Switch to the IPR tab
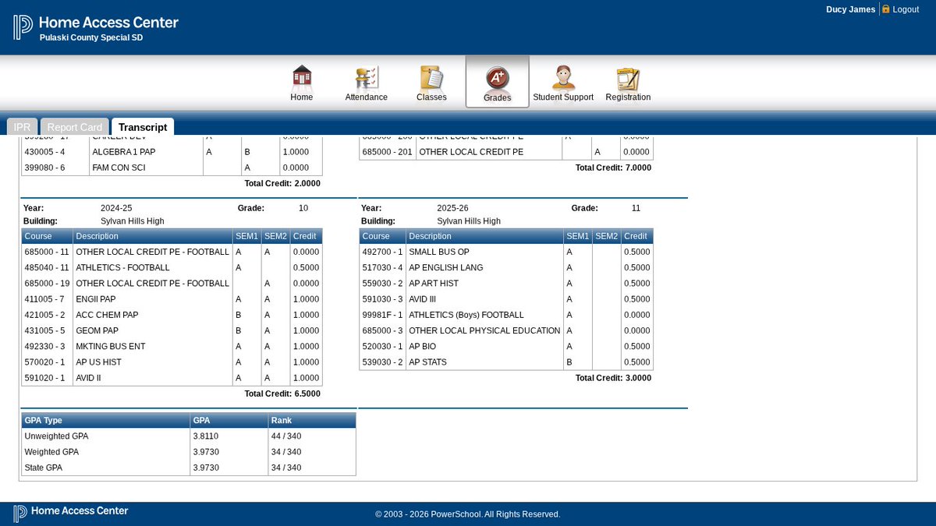936x526 pixels. click(x=23, y=127)
